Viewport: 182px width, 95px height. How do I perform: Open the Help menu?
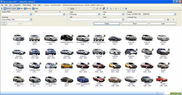pyautogui.click(x=39, y=5)
